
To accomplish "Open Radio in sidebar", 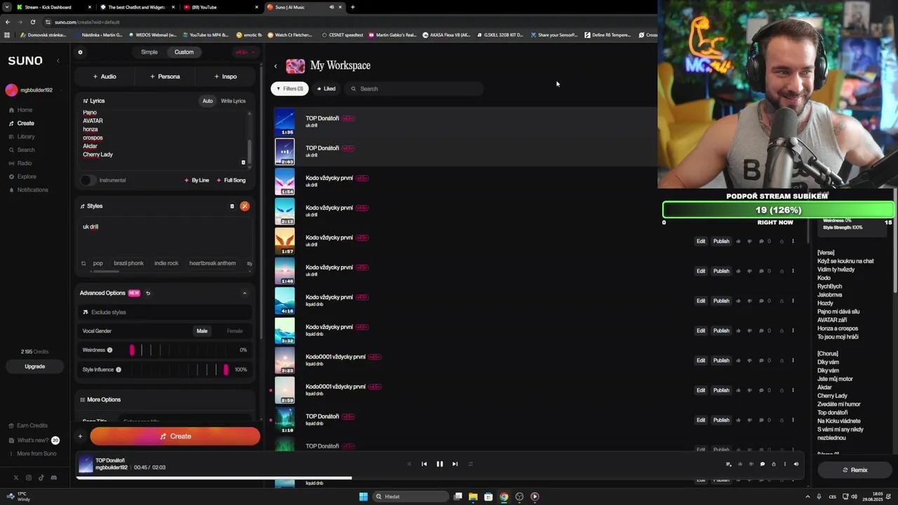I will point(20,163).
